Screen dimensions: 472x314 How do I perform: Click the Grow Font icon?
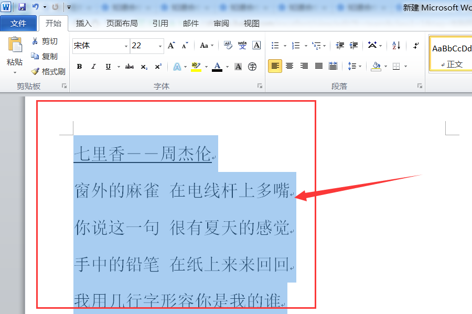[x=171, y=46]
